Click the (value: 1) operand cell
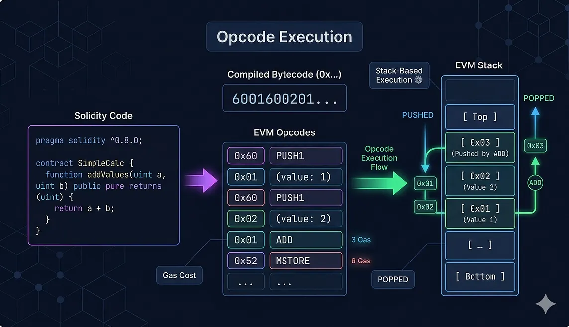Image resolution: width=569 pixels, height=327 pixels. pos(306,177)
